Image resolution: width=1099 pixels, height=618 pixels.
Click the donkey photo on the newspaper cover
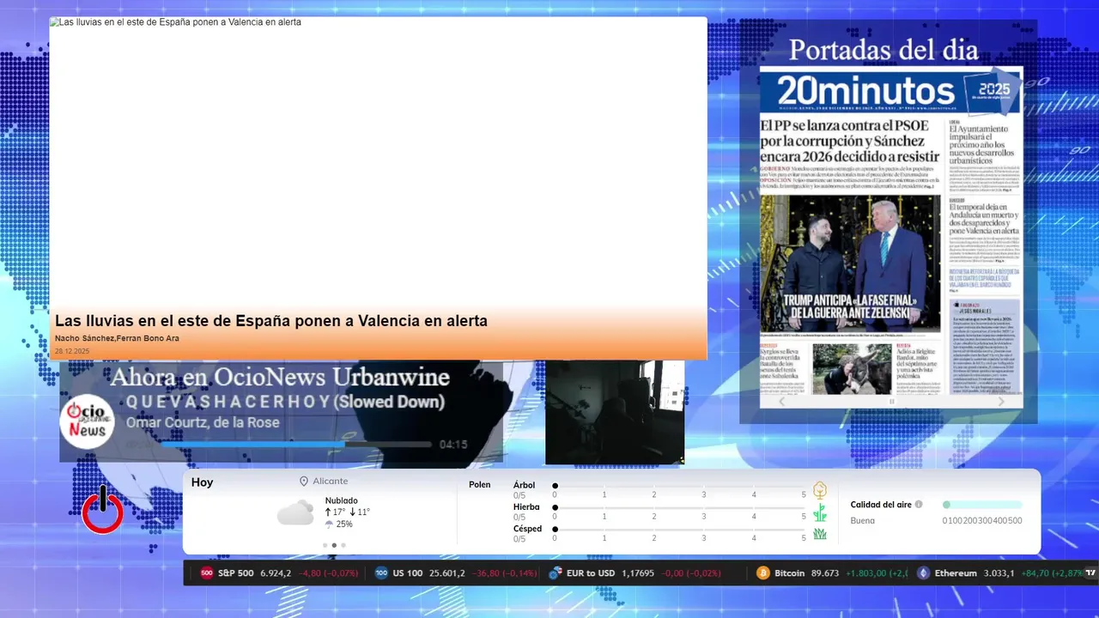(x=852, y=369)
